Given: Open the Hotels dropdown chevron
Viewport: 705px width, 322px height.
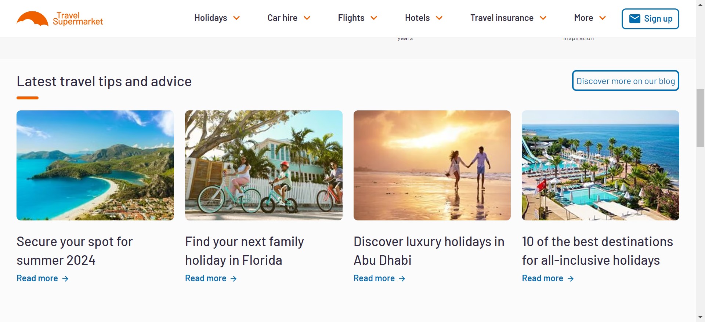Looking at the screenshot, I should [439, 18].
